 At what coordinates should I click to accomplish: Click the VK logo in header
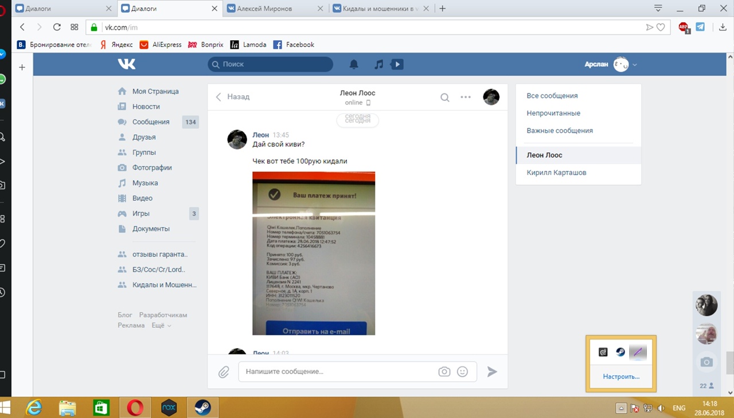pyautogui.click(x=127, y=64)
